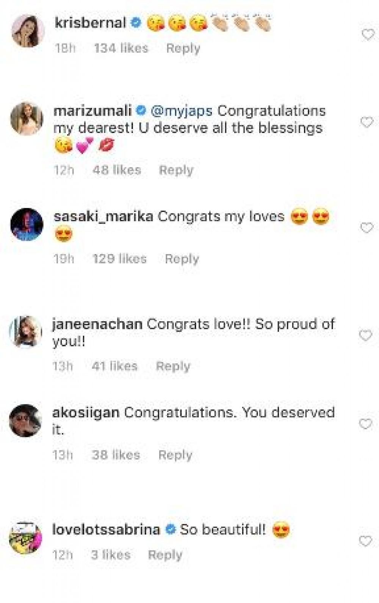Open akosiigan's profile via username

(86, 413)
